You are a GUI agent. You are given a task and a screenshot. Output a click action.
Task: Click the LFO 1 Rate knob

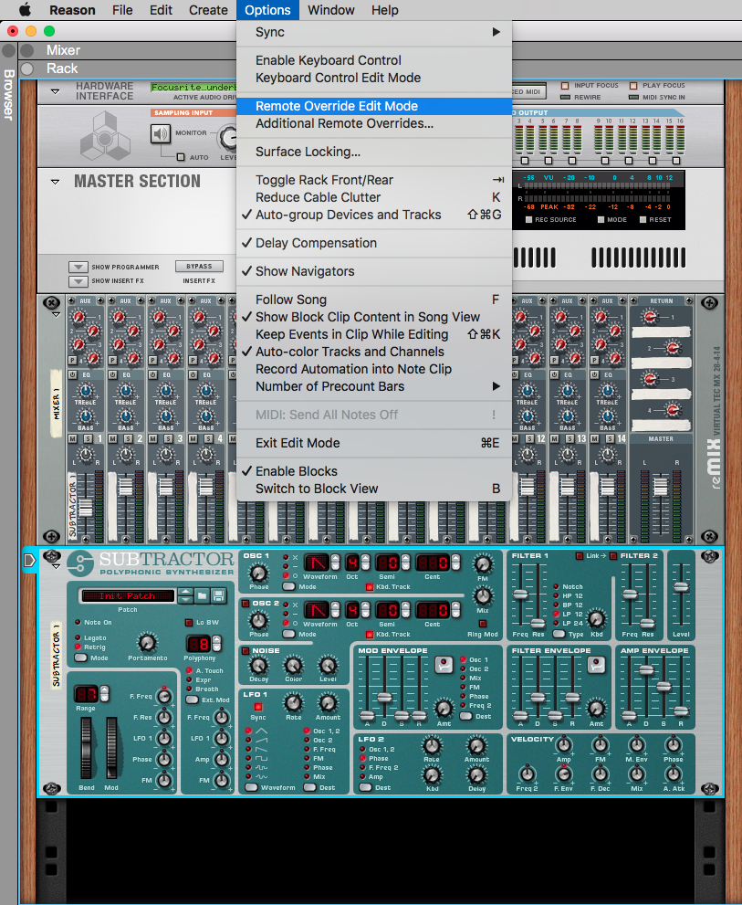coord(293,703)
